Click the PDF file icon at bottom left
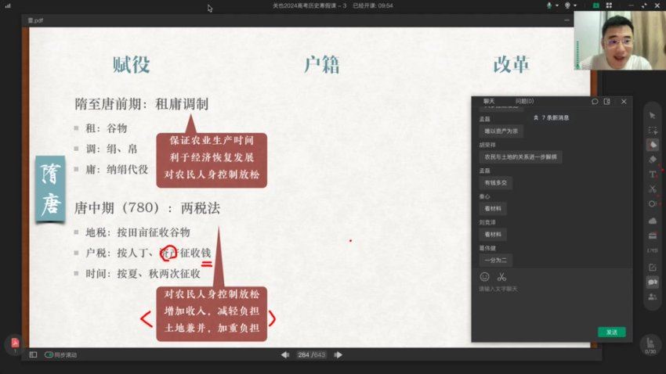 (x=14, y=343)
